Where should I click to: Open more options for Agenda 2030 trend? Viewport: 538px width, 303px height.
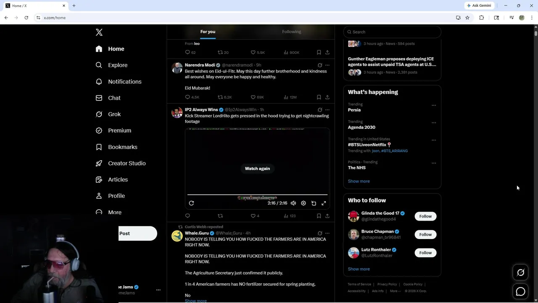(434, 123)
